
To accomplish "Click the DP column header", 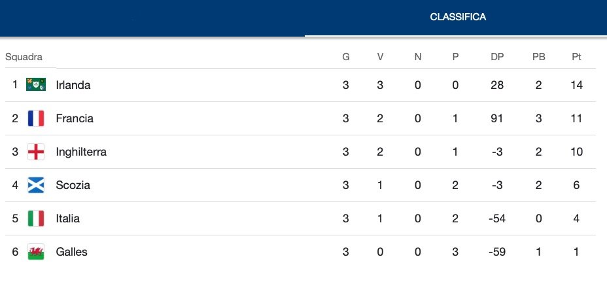I will tap(497, 57).
